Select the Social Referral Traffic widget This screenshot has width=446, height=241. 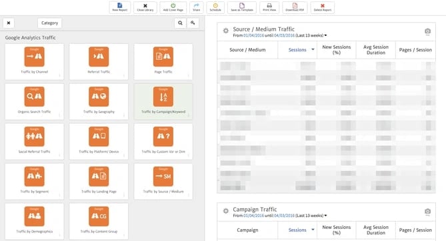pyautogui.click(x=35, y=142)
